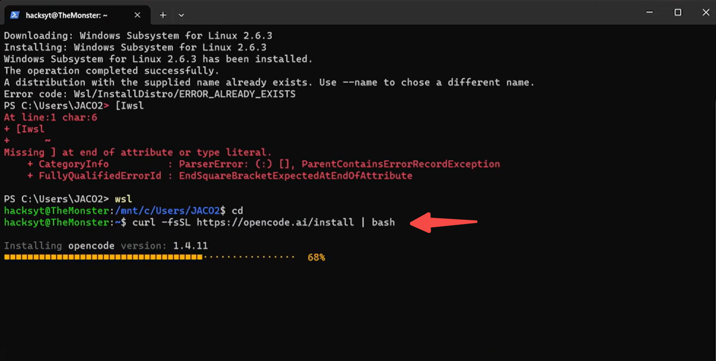Open a new terminal tab with plus

click(163, 15)
